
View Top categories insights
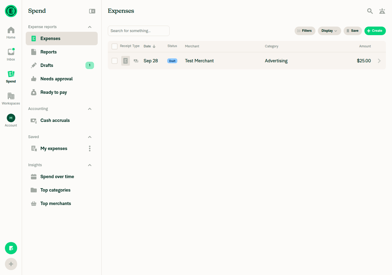pos(62,190)
